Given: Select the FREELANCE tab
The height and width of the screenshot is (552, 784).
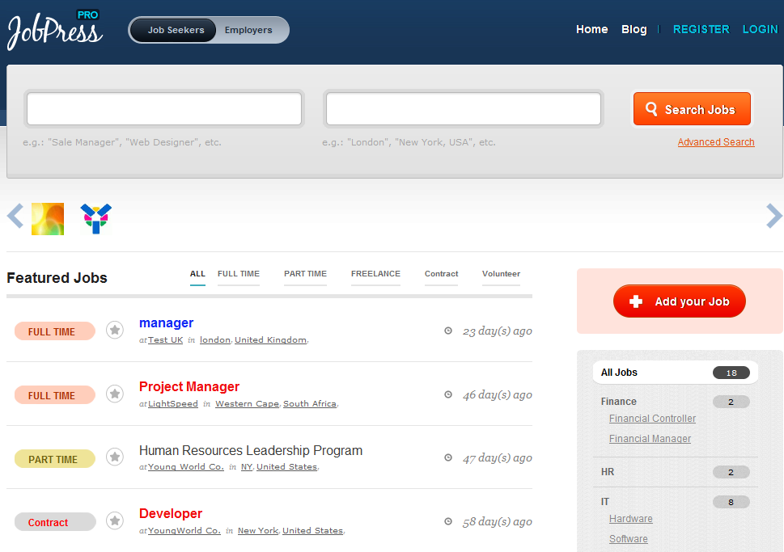Looking at the screenshot, I should click(x=375, y=274).
